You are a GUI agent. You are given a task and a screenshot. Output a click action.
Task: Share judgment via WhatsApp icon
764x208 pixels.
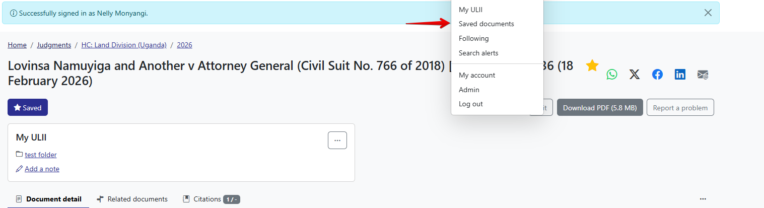(611, 75)
